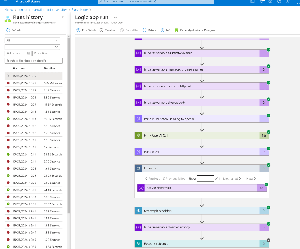
Task: Expand the empty second filter dropdown
Action: tap(32, 47)
